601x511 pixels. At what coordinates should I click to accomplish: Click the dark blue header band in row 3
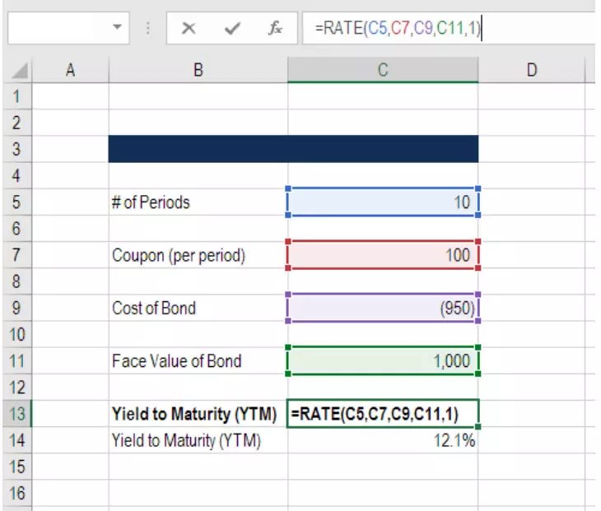click(293, 149)
